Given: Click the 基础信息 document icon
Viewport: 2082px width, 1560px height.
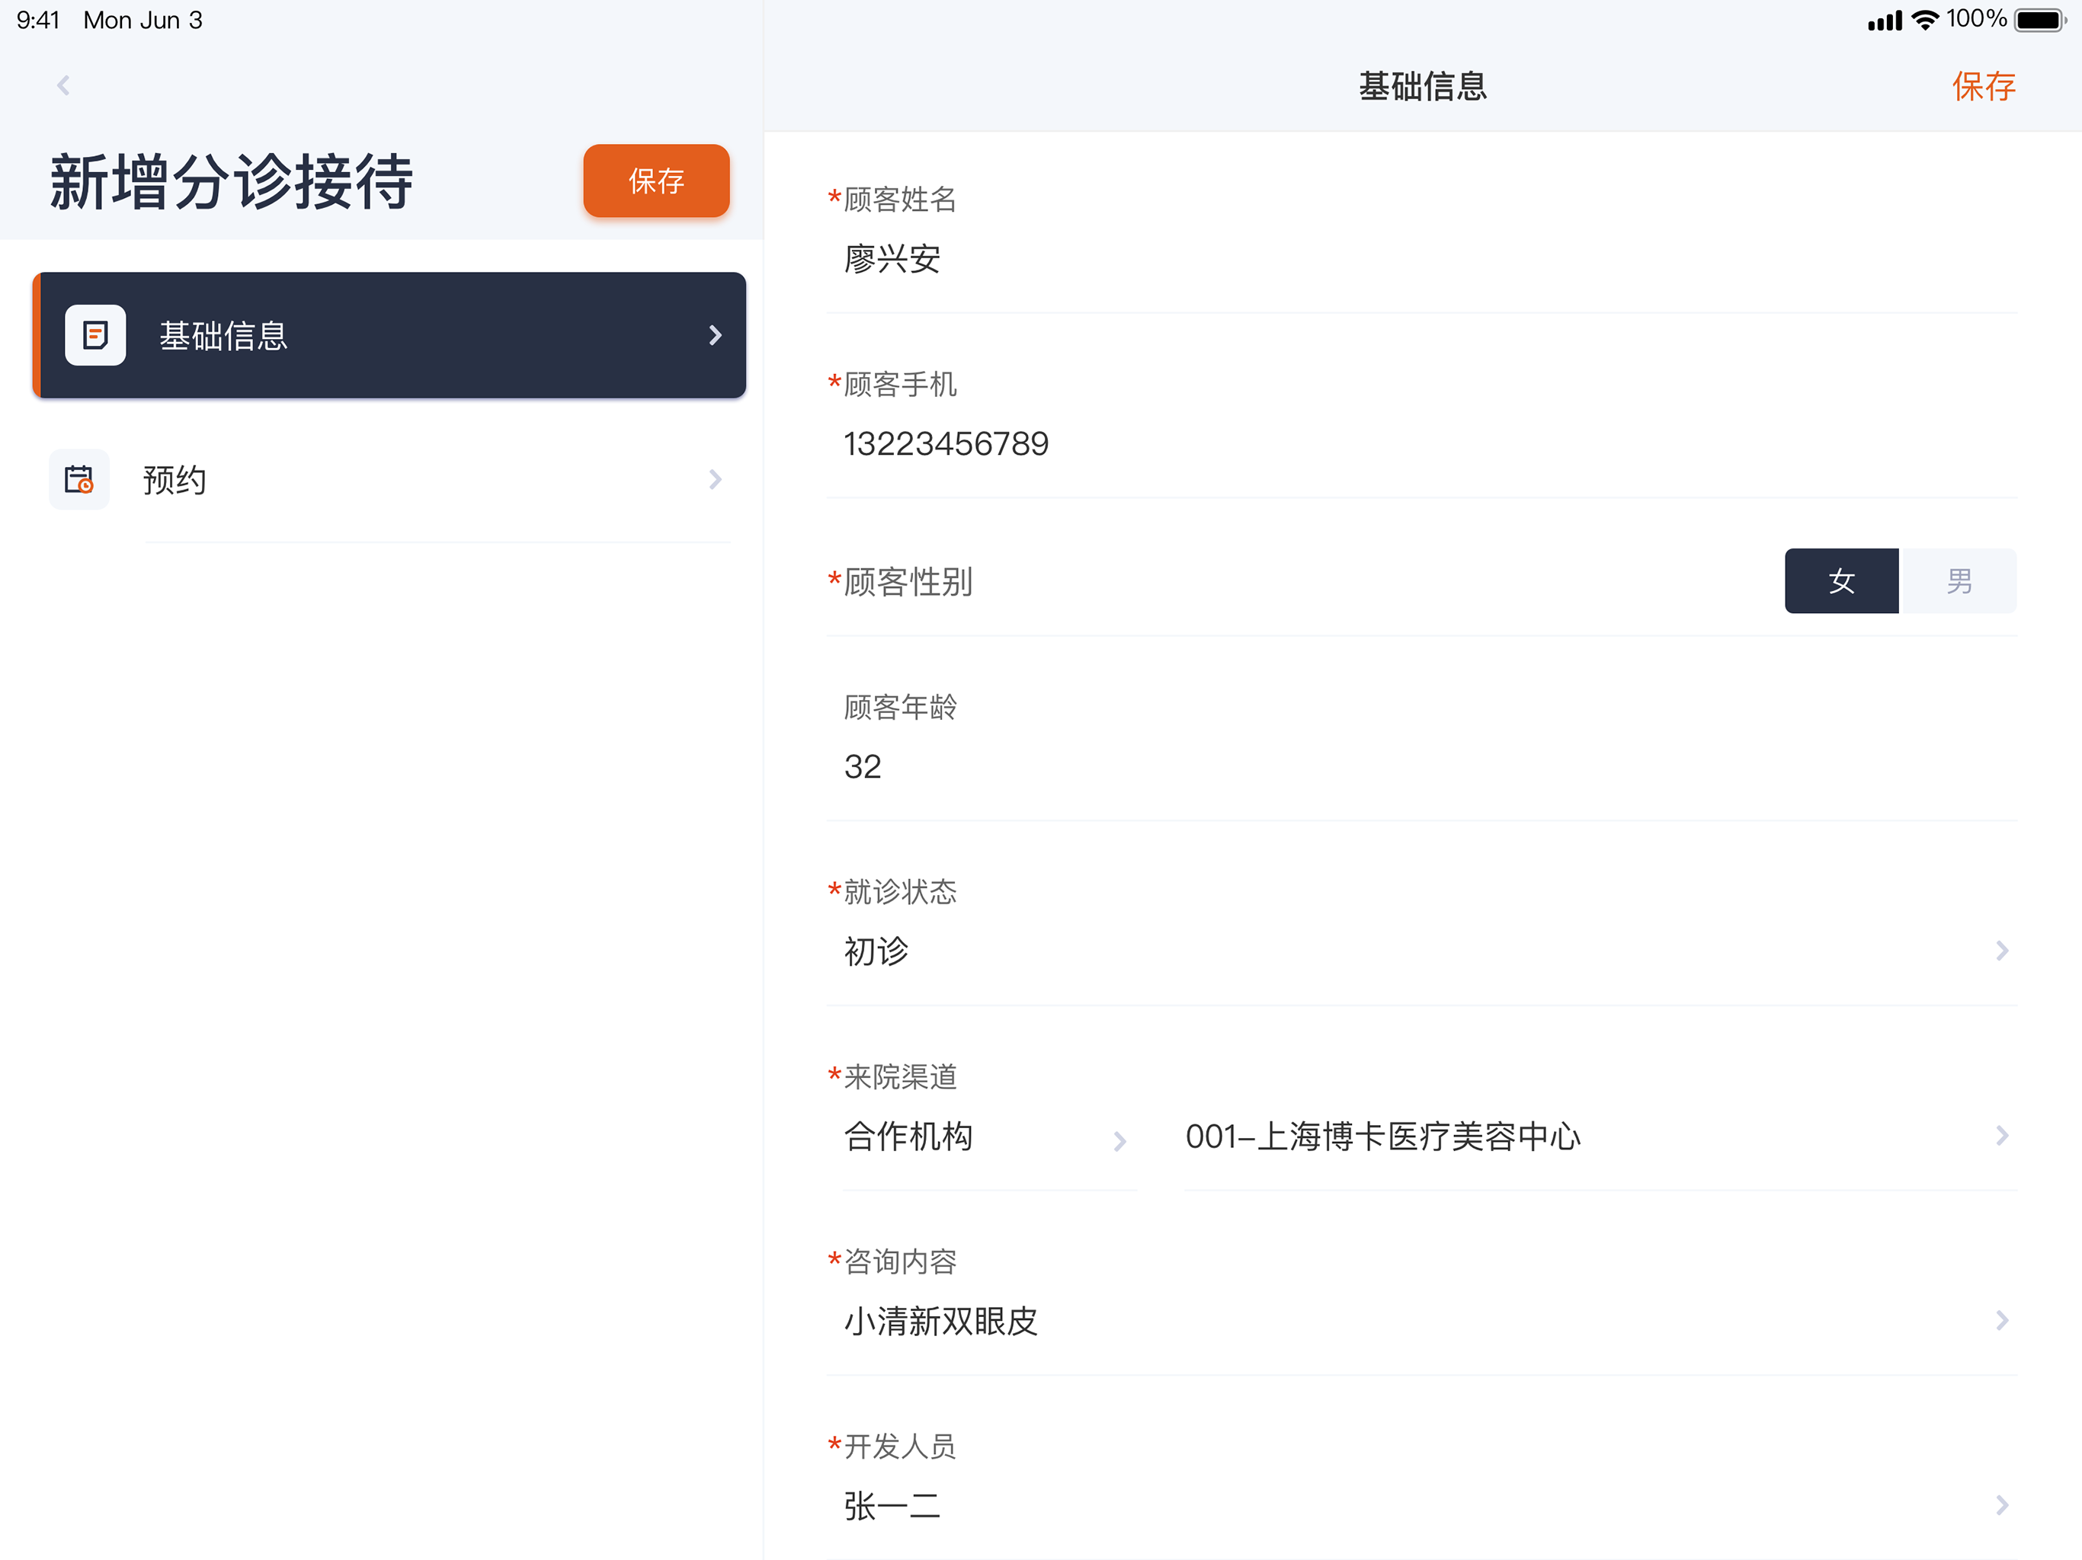Looking at the screenshot, I should click(95, 335).
